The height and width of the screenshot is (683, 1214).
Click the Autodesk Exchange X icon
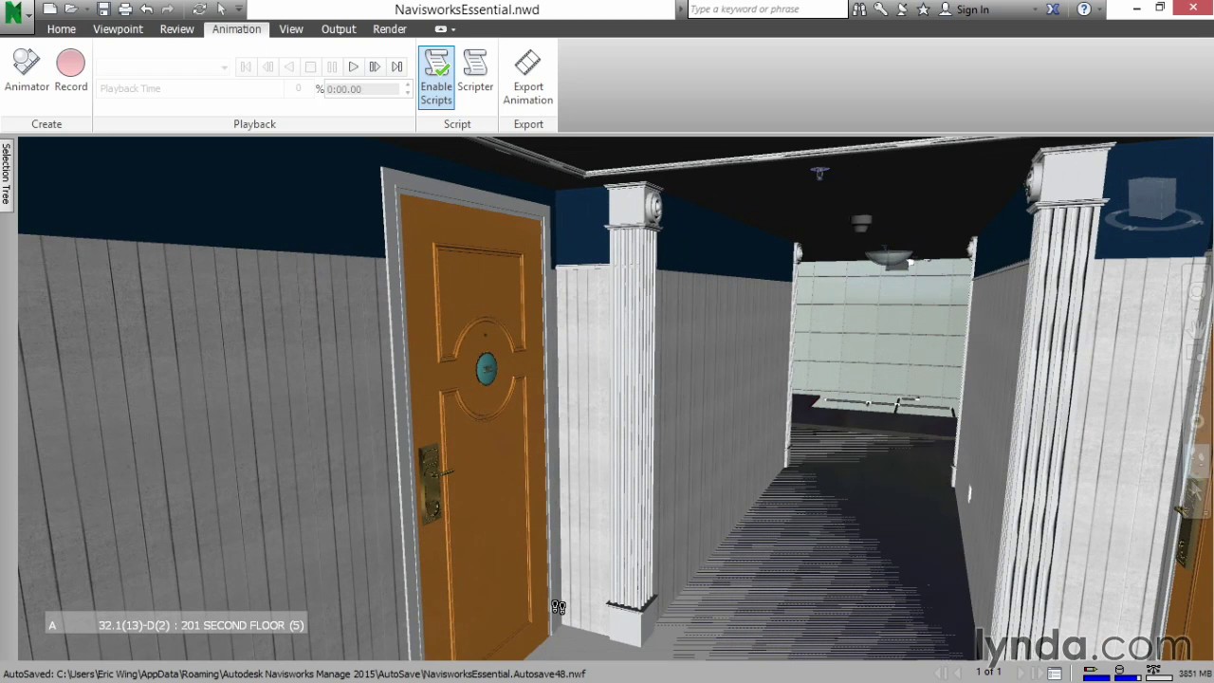click(1053, 9)
